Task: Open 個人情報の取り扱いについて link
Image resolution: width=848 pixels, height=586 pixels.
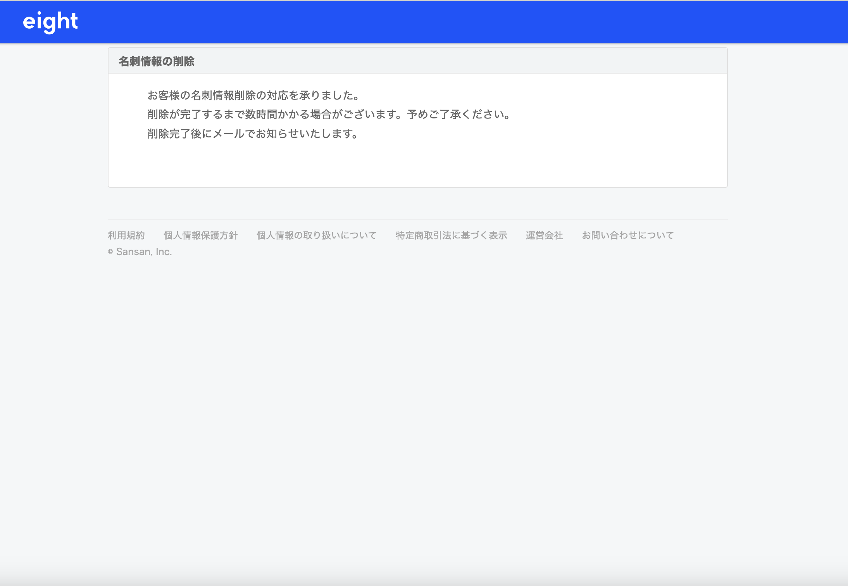Action: [316, 235]
